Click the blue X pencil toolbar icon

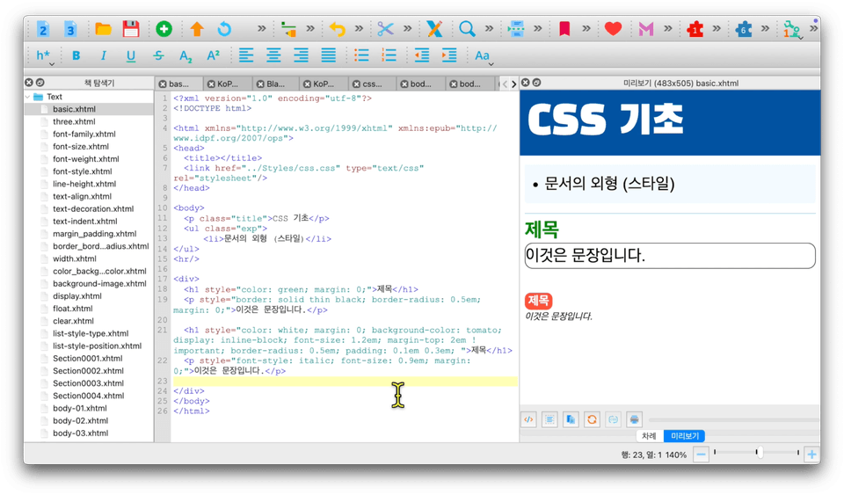pos(434,28)
